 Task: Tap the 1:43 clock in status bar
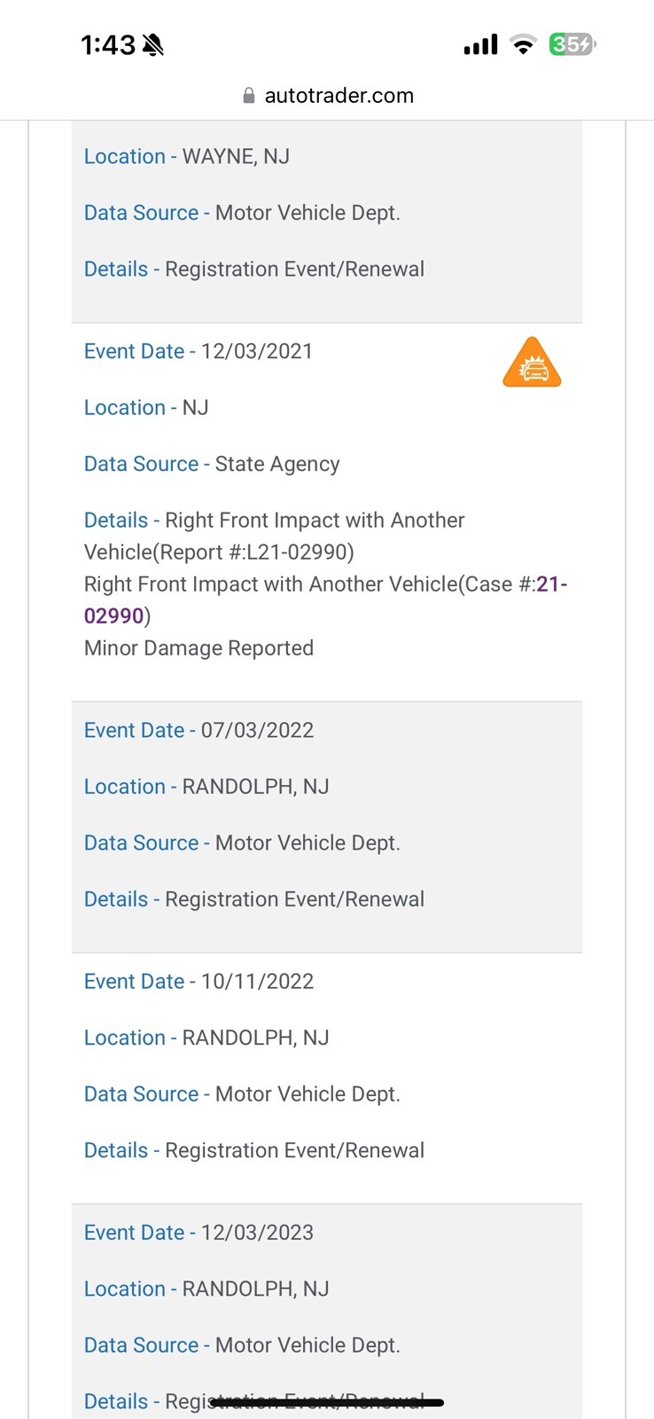pyautogui.click(x=107, y=44)
